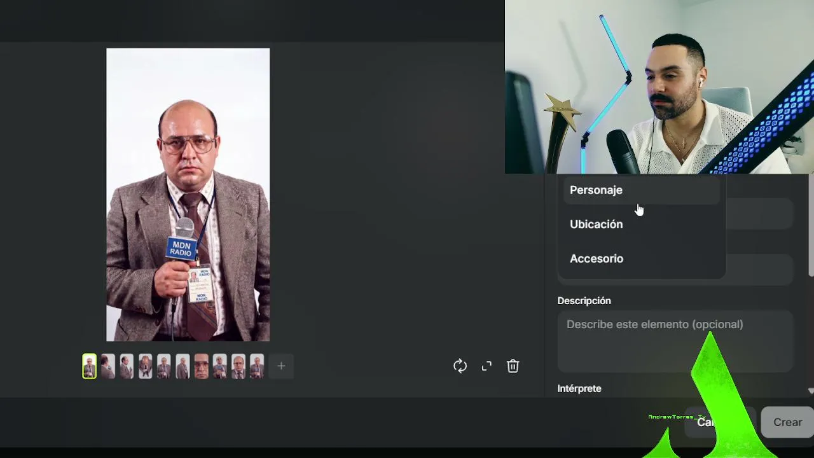Image resolution: width=814 pixels, height=458 pixels.
Task: Choose Personaje from the type dropdown list
Action: [x=641, y=190]
